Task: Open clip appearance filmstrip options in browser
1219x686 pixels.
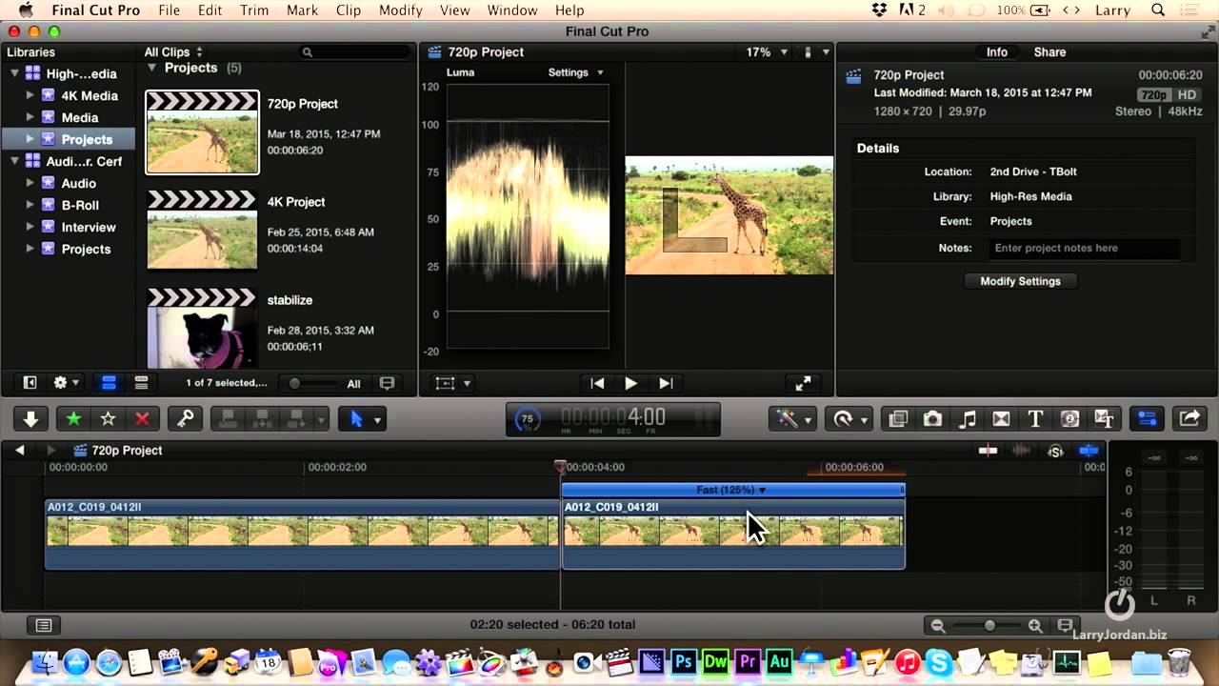Action: pos(387,383)
